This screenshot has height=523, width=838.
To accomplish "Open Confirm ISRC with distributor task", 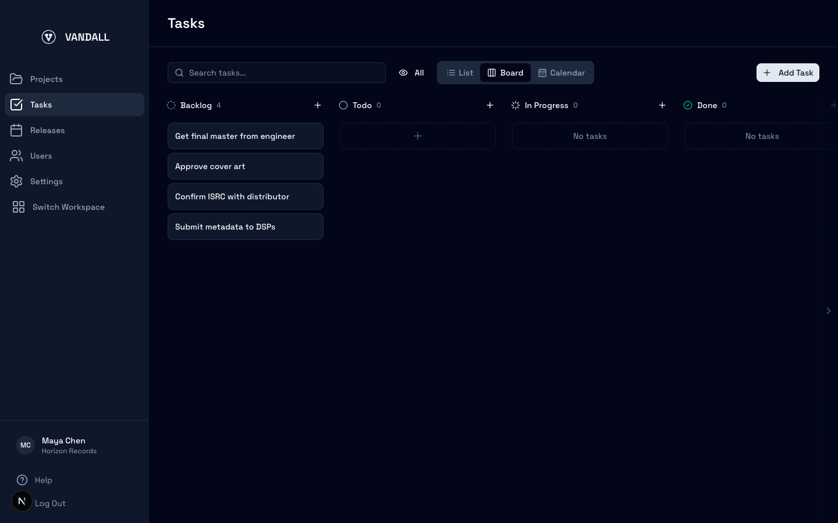I will coord(246,196).
